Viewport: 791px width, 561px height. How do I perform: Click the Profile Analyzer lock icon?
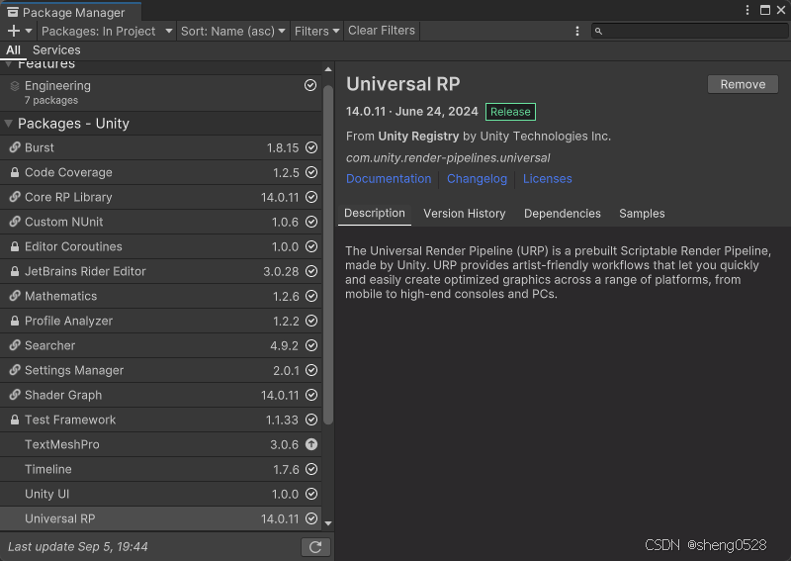click(x=15, y=321)
